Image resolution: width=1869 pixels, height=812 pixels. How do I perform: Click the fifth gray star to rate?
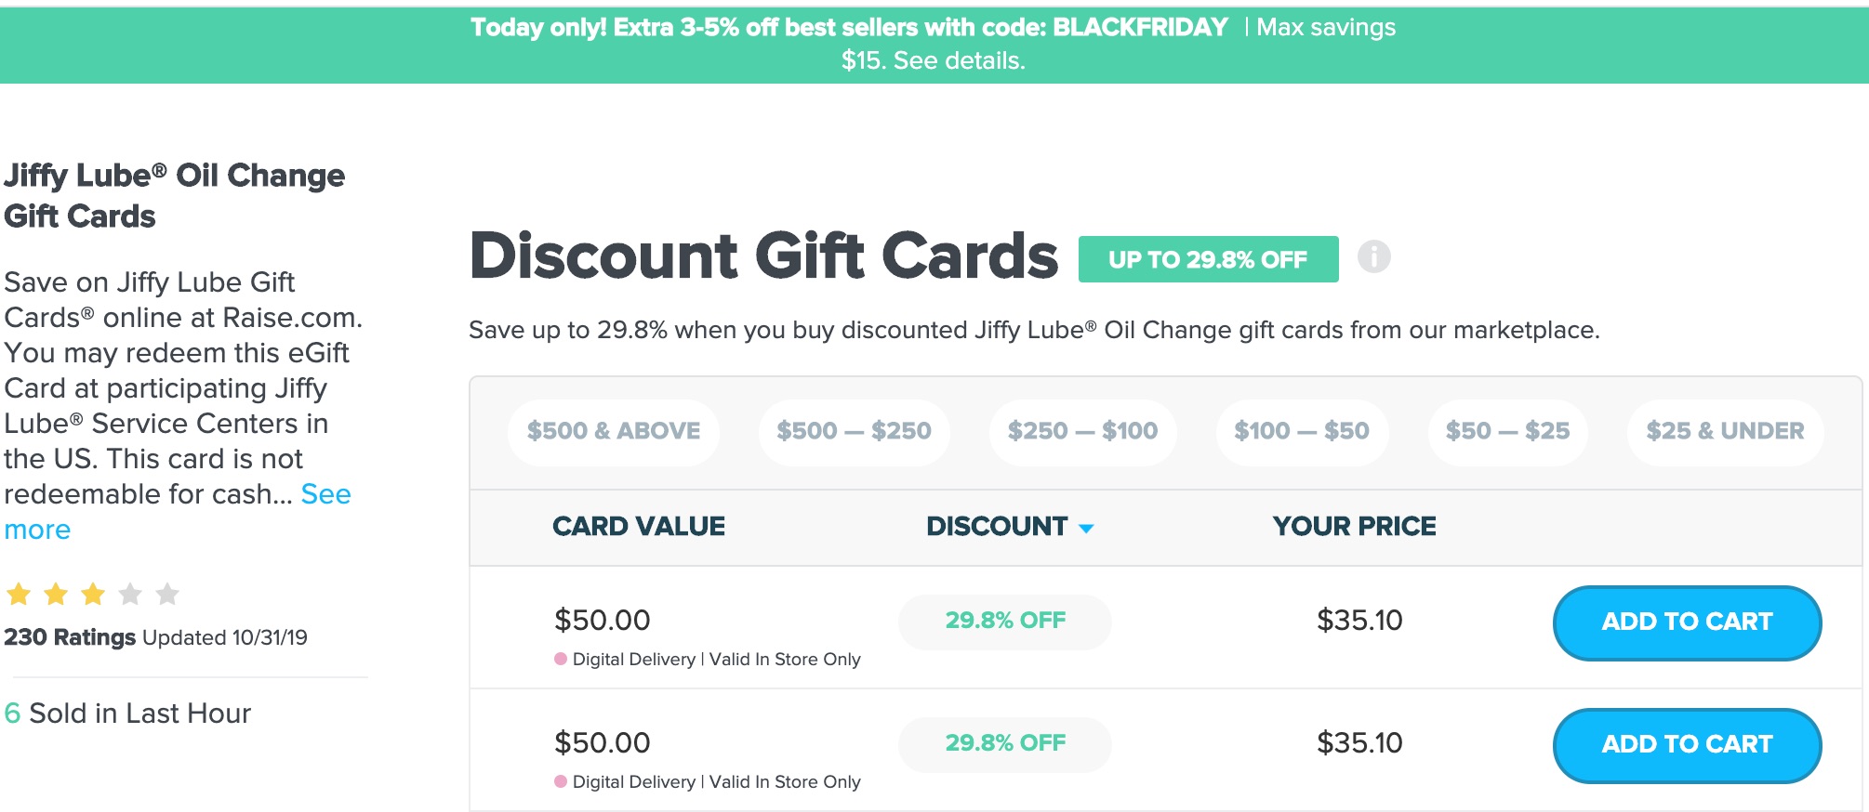[x=166, y=593]
